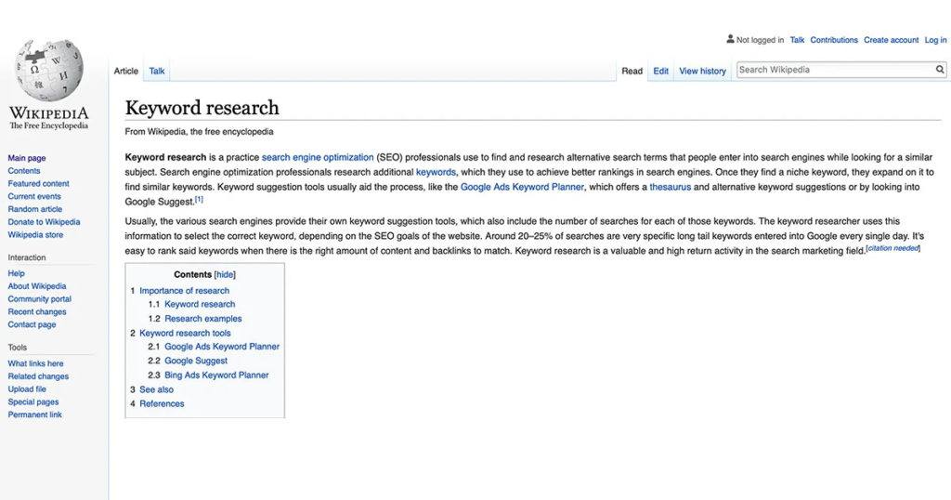The height and width of the screenshot is (500, 951).
Task: Click the Permanent link entry
Action: [34, 414]
